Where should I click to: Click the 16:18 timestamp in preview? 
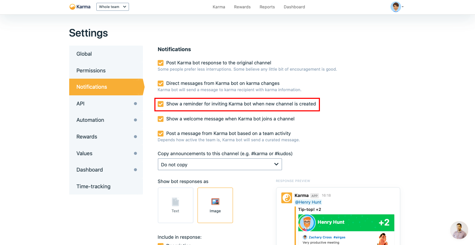(326, 196)
